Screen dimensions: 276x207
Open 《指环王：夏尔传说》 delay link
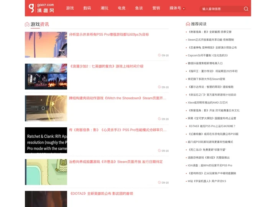(x=213, y=71)
